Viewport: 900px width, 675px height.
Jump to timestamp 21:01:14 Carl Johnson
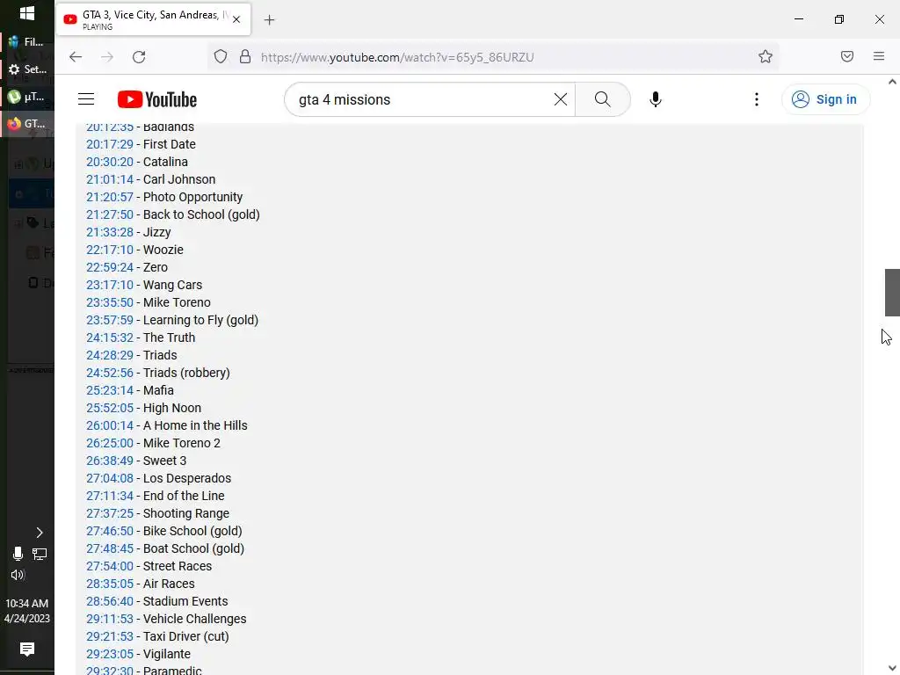(x=110, y=179)
